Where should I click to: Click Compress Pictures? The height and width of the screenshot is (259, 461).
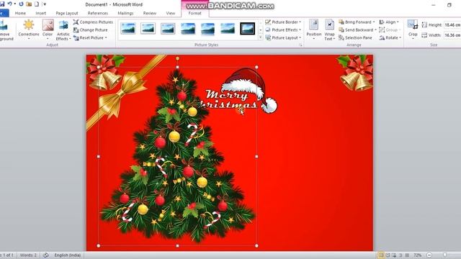coord(93,22)
